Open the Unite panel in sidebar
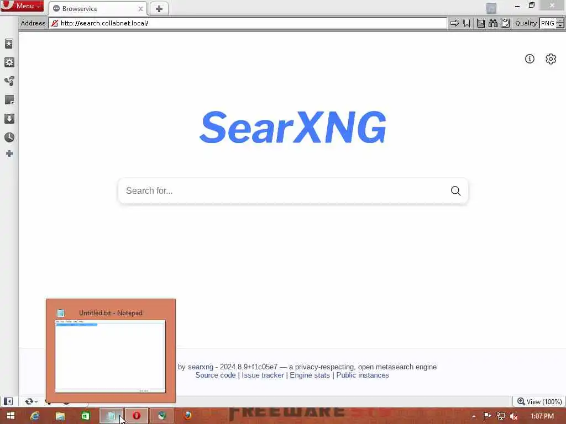The width and height of the screenshot is (566, 424). 9,81
